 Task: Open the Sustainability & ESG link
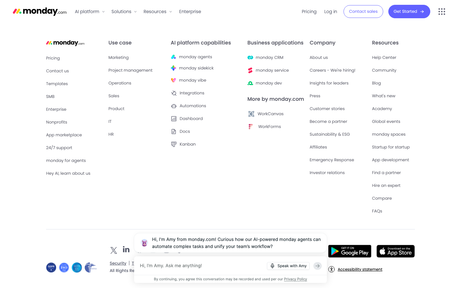click(x=330, y=134)
